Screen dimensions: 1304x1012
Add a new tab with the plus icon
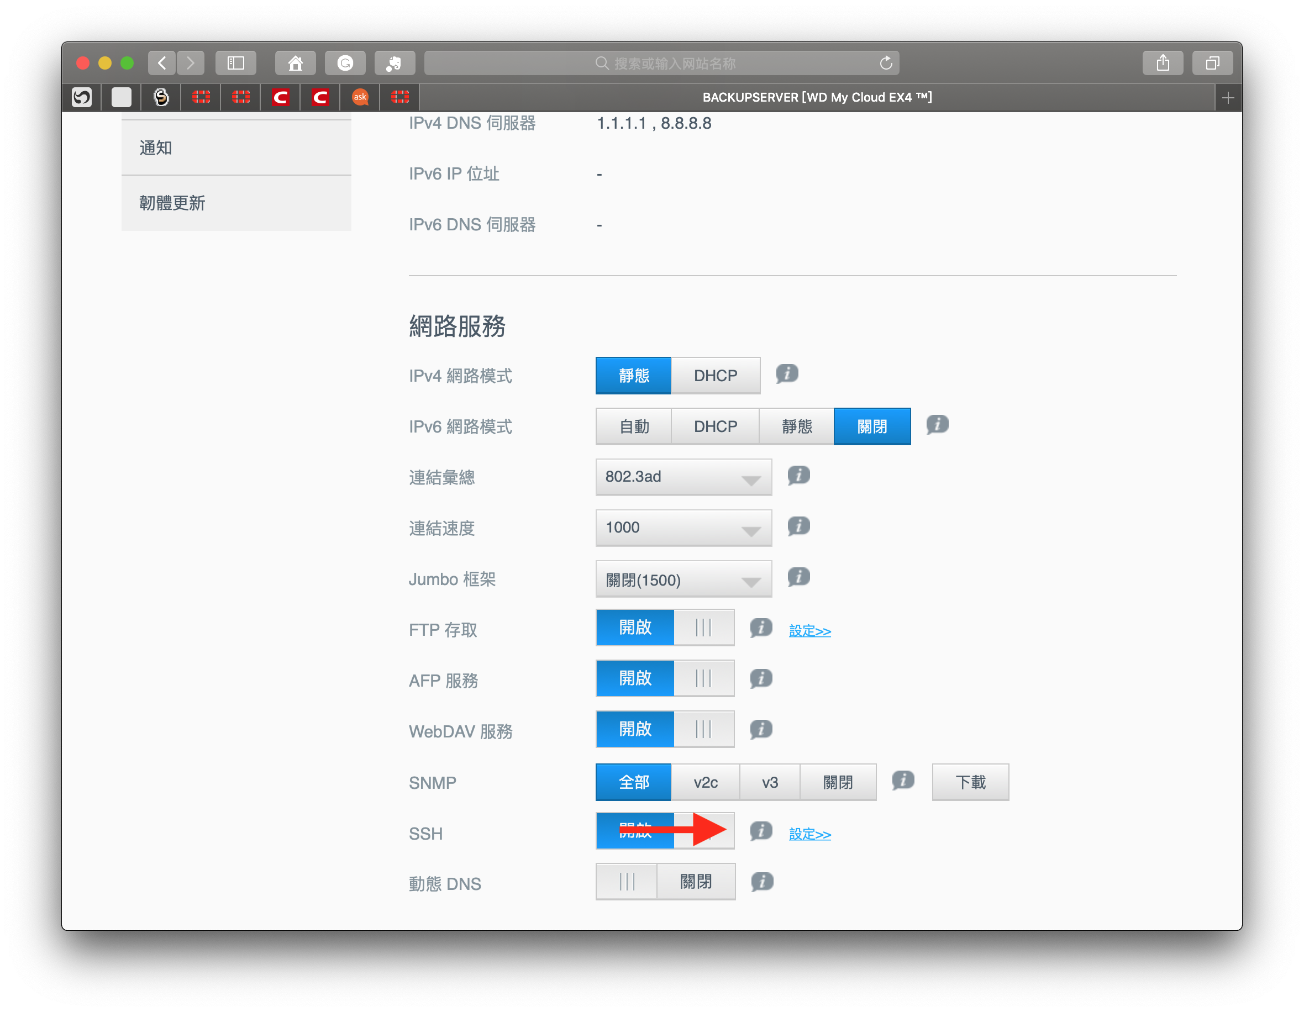click(1228, 97)
